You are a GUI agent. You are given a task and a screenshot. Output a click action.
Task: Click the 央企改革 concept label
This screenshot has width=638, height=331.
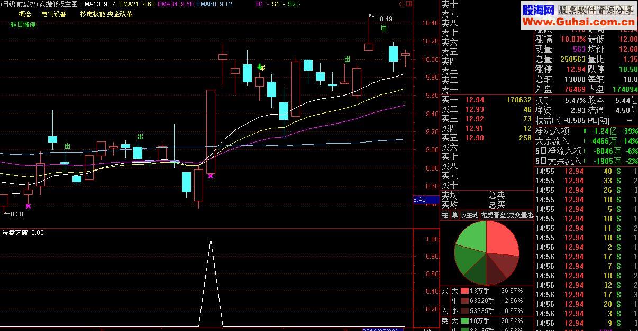tap(120, 14)
